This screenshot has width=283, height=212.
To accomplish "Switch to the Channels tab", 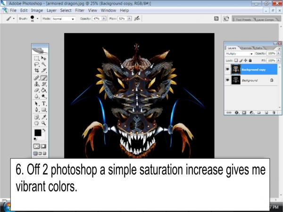I will point(246,48).
